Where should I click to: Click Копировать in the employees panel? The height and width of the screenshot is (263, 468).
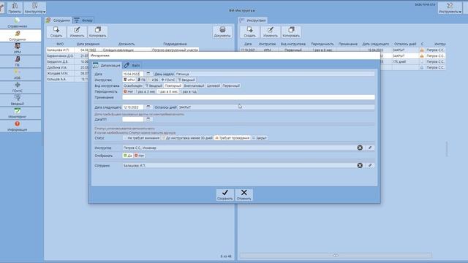click(97, 32)
